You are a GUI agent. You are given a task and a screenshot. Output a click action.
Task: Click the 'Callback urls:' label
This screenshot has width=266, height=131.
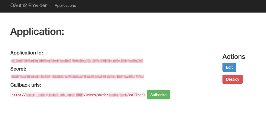tap(26, 85)
